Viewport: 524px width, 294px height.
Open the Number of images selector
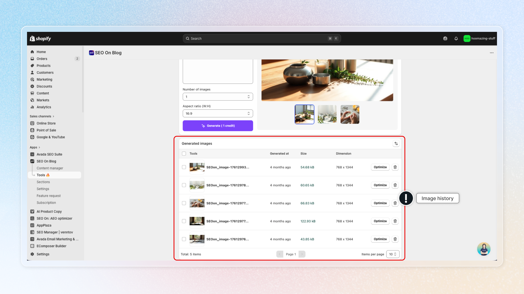(218, 97)
